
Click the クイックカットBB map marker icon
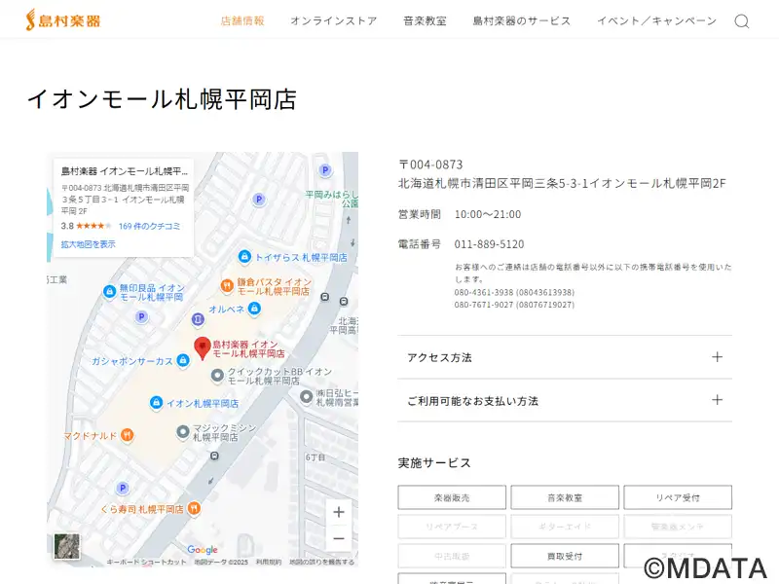pos(217,376)
